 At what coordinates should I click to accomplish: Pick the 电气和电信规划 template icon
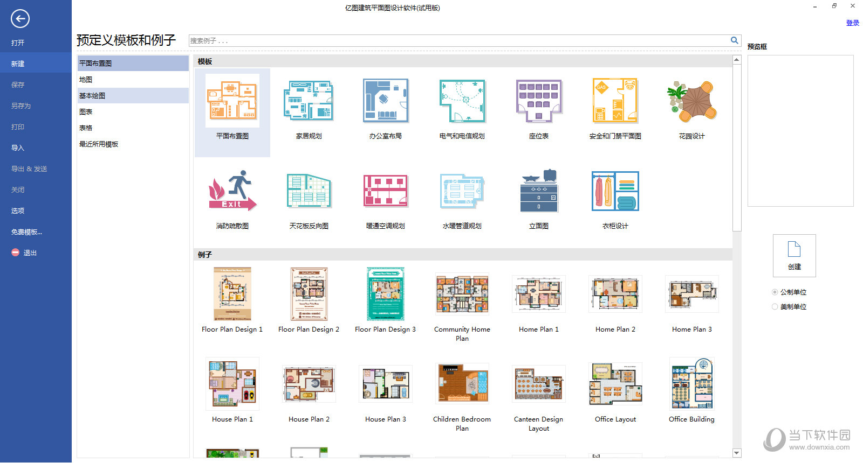[462, 101]
